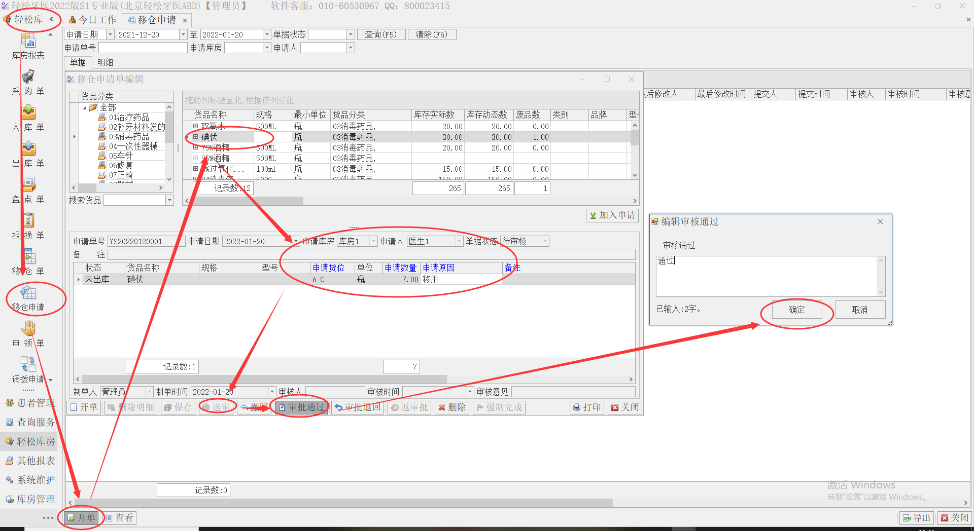Click the 查询(F5) button
Viewport: 974px width, 531px height.
[381, 34]
